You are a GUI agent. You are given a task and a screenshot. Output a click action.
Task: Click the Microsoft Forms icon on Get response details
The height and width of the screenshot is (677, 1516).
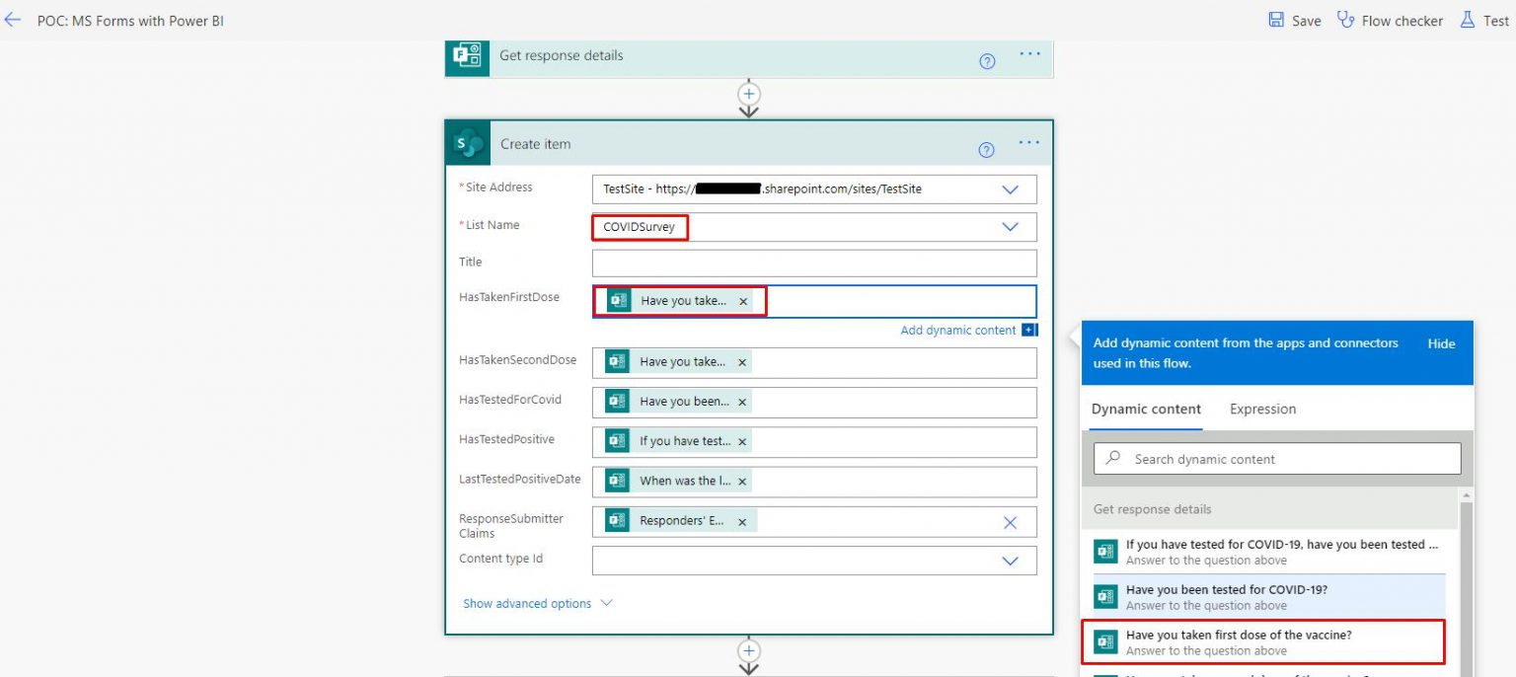[x=467, y=58]
